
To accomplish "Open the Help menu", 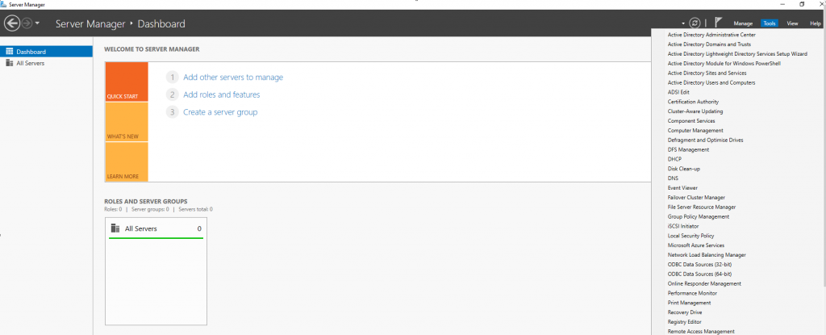I will 816,23.
